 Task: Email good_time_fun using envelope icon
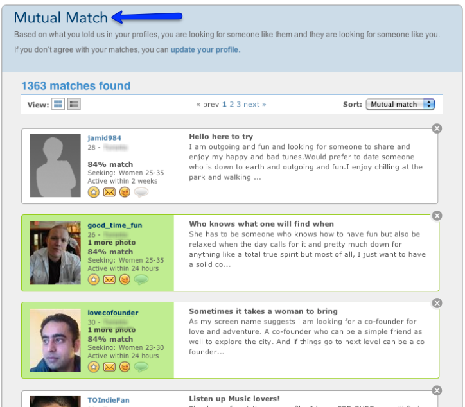109,279
